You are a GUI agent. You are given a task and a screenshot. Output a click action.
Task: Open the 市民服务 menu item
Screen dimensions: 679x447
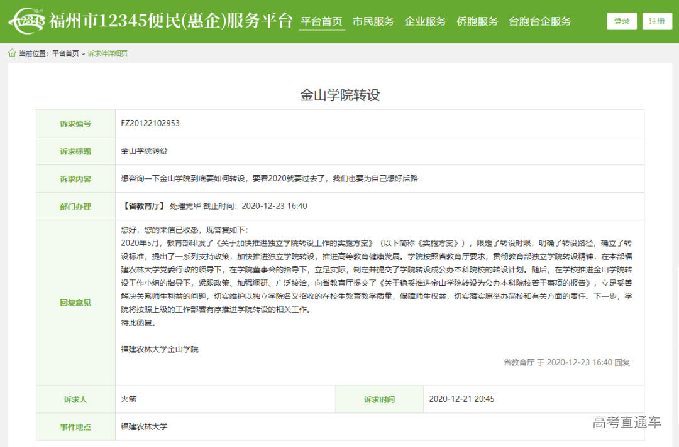[373, 21]
